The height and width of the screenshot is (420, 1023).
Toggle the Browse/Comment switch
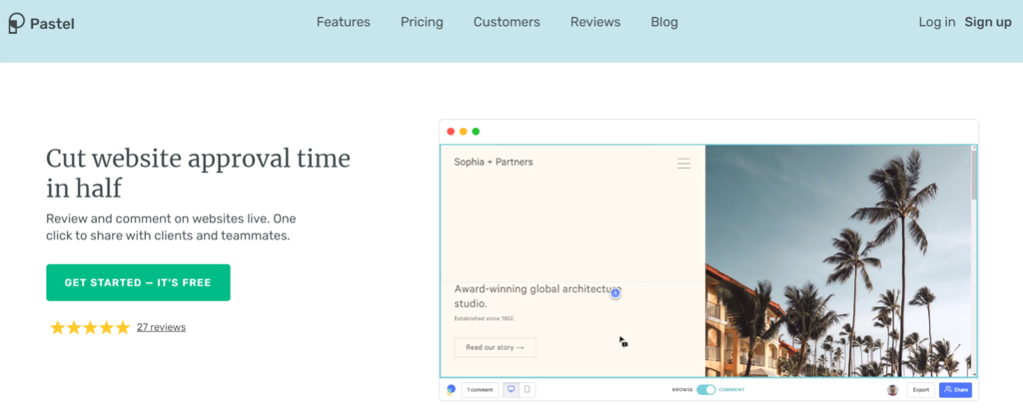click(705, 390)
